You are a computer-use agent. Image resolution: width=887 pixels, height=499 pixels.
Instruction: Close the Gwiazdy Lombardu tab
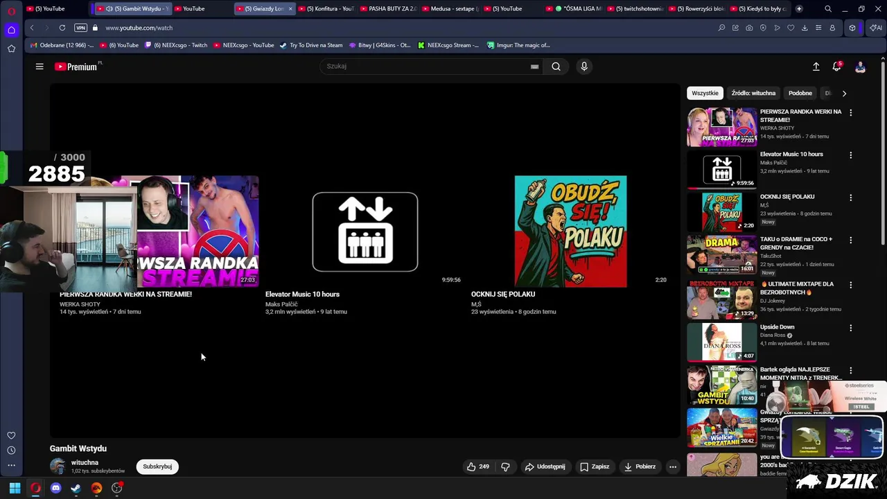click(290, 8)
